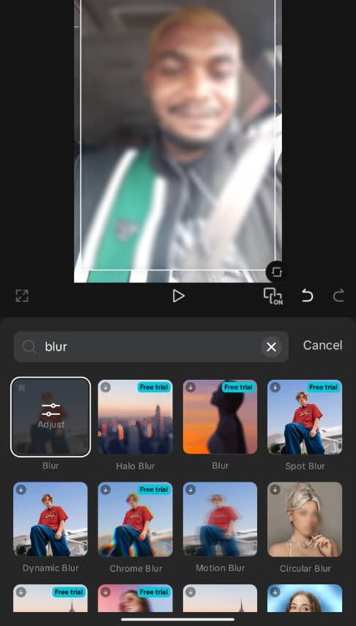The image size is (356, 626).
Task: Open Adjust for selected Blur effect
Action: point(51,416)
